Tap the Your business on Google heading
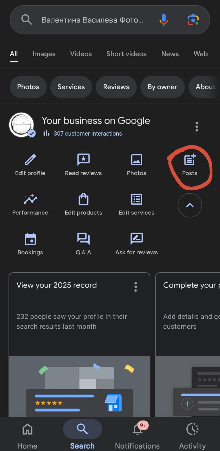220x451 pixels. tap(96, 121)
